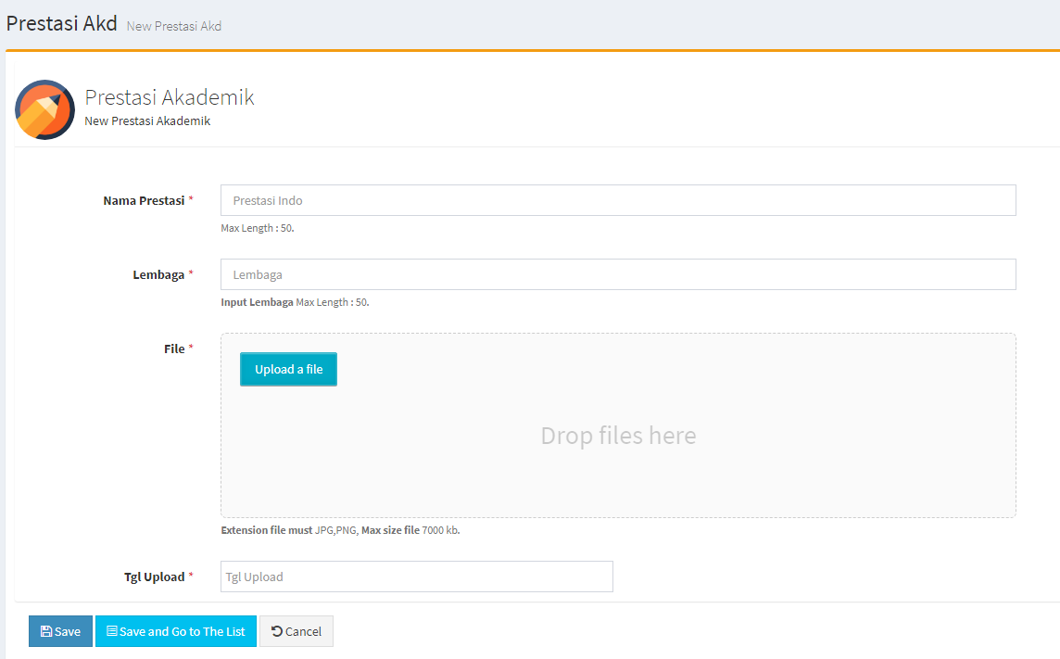This screenshot has height=659, width=1060.
Task: Cancel the form
Action: 297,631
